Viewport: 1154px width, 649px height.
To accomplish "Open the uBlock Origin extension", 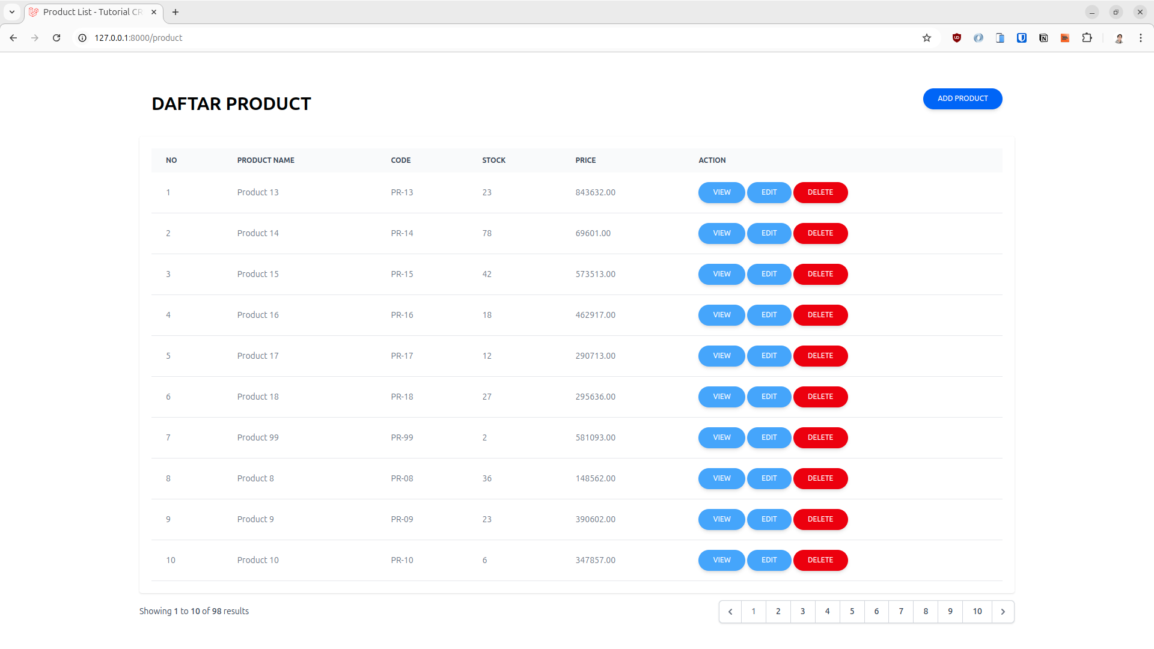I will coord(957,37).
